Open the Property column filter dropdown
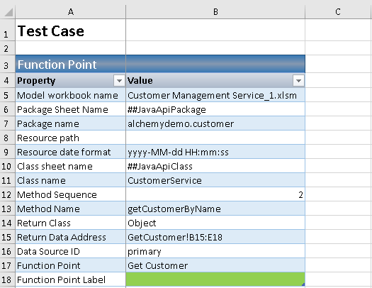This screenshot has width=372, height=288. tap(119, 81)
